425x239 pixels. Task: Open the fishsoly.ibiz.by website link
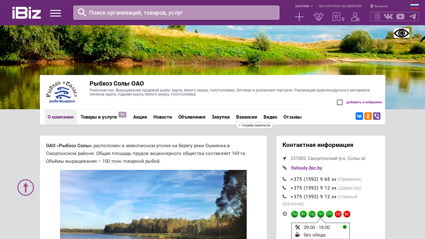click(307, 168)
